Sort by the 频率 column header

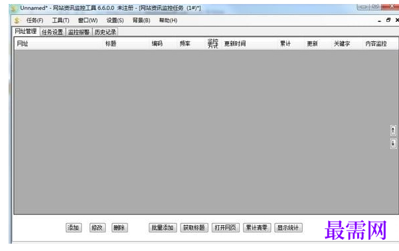pos(185,44)
